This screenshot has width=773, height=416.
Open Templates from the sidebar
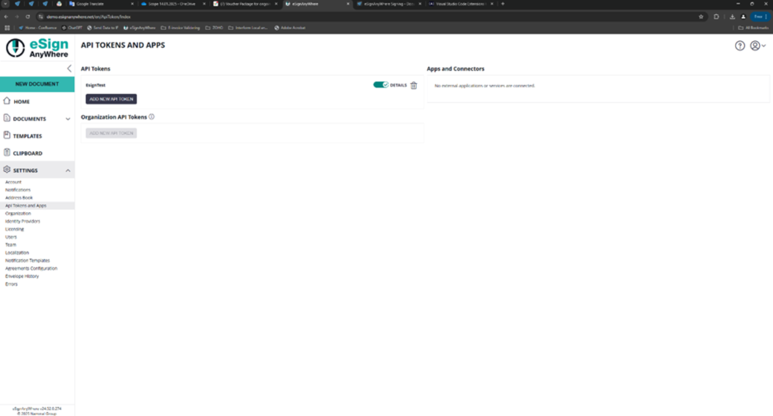pyautogui.click(x=27, y=136)
